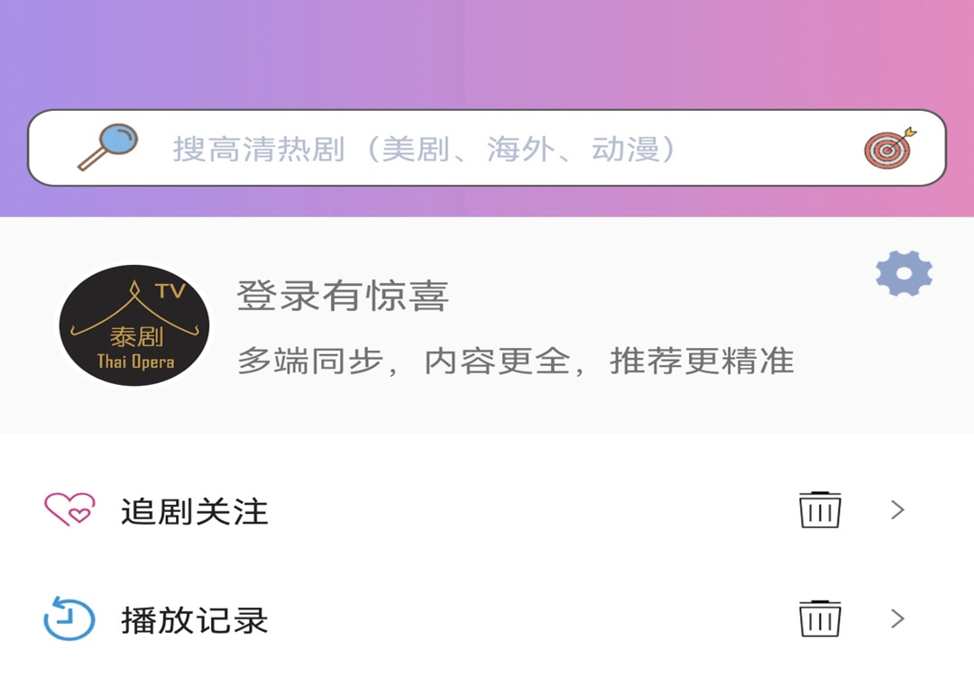974x696 pixels.
Task: Tap the pink hearts icon
Action: [69, 509]
